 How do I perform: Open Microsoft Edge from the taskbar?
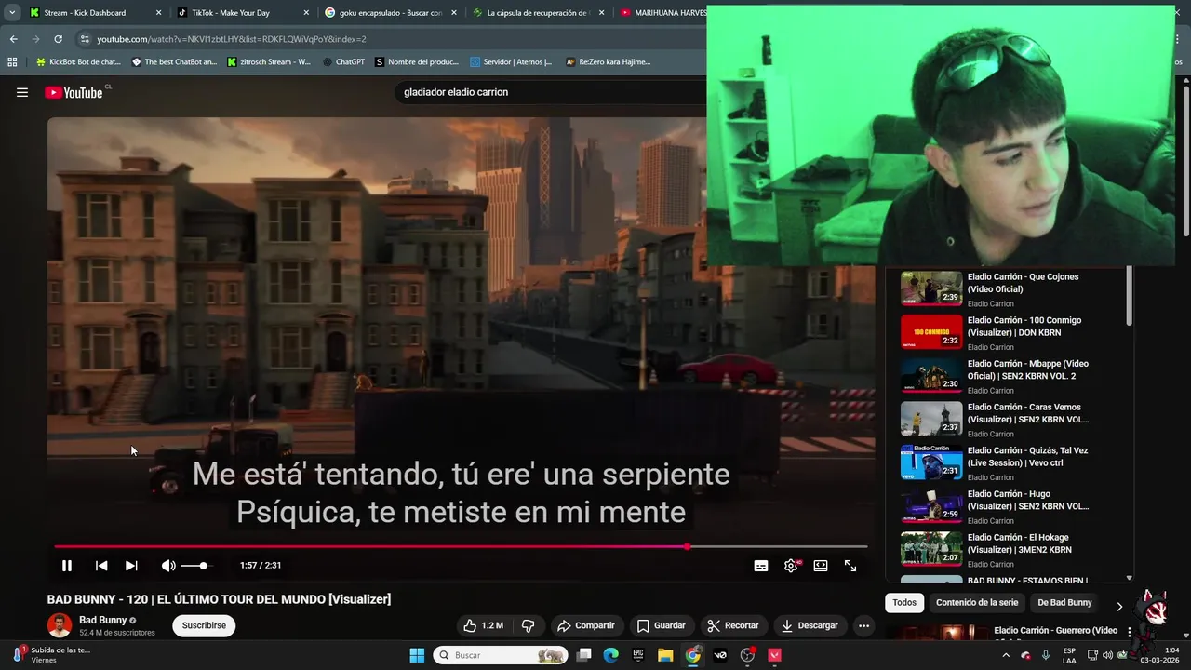point(610,655)
